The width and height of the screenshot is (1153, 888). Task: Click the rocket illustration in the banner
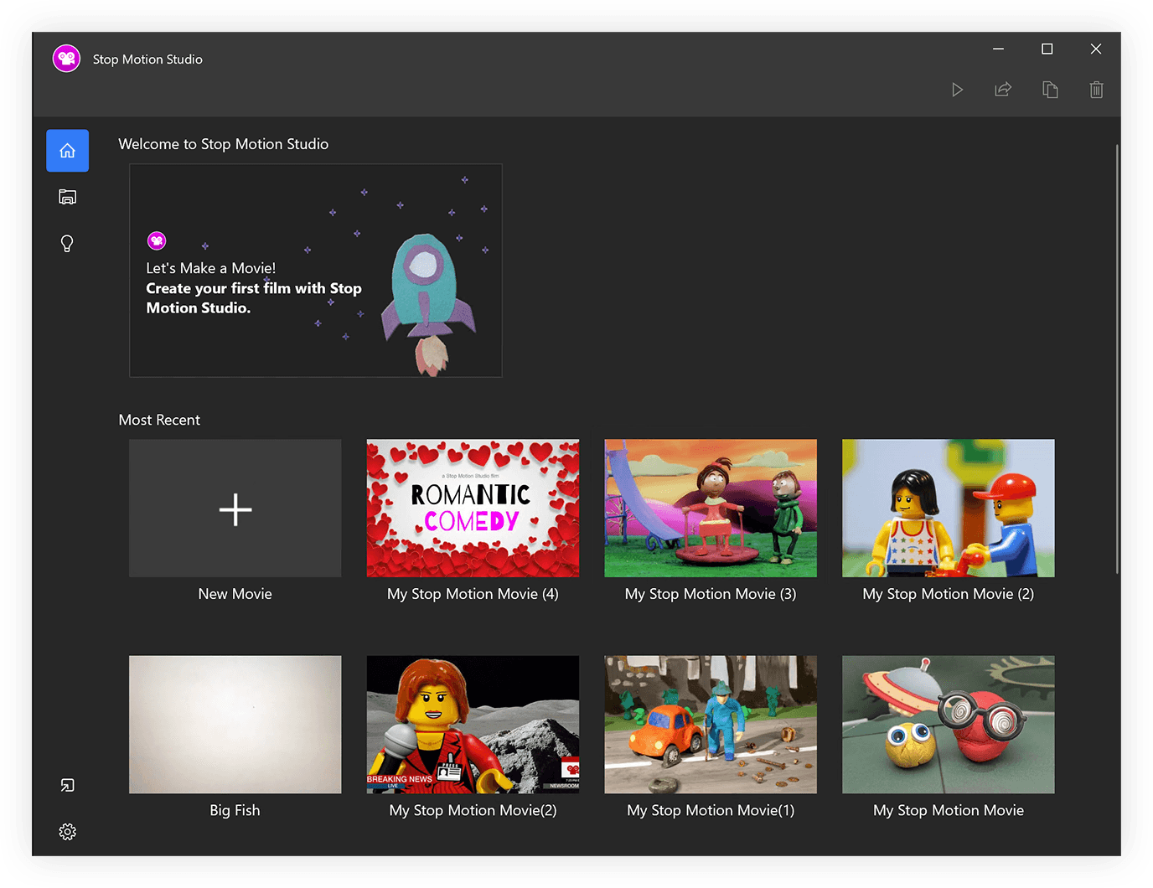pyautogui.click(x=429, y=303)
